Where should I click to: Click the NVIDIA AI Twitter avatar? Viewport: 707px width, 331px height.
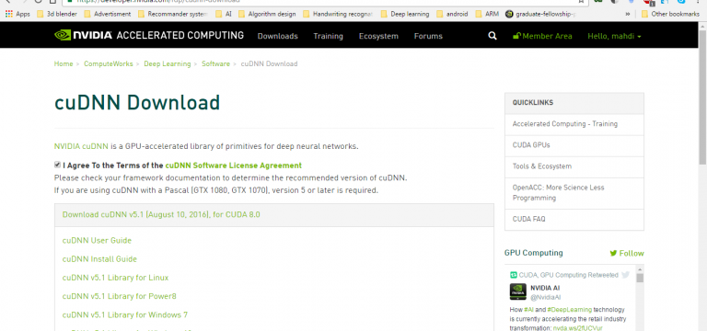click(x=517, y=291)
